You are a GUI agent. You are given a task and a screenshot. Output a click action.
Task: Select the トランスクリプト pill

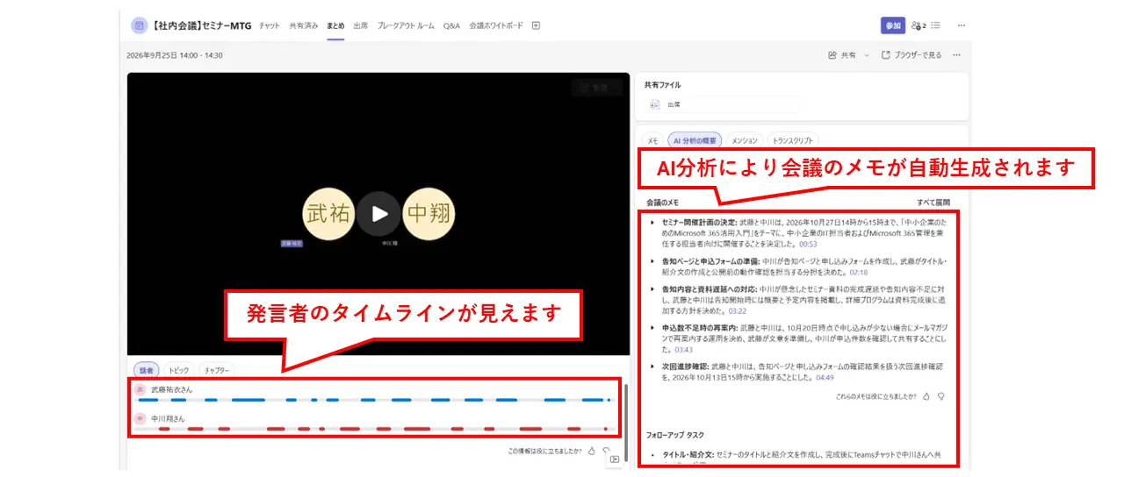click(x=793, y=139)
